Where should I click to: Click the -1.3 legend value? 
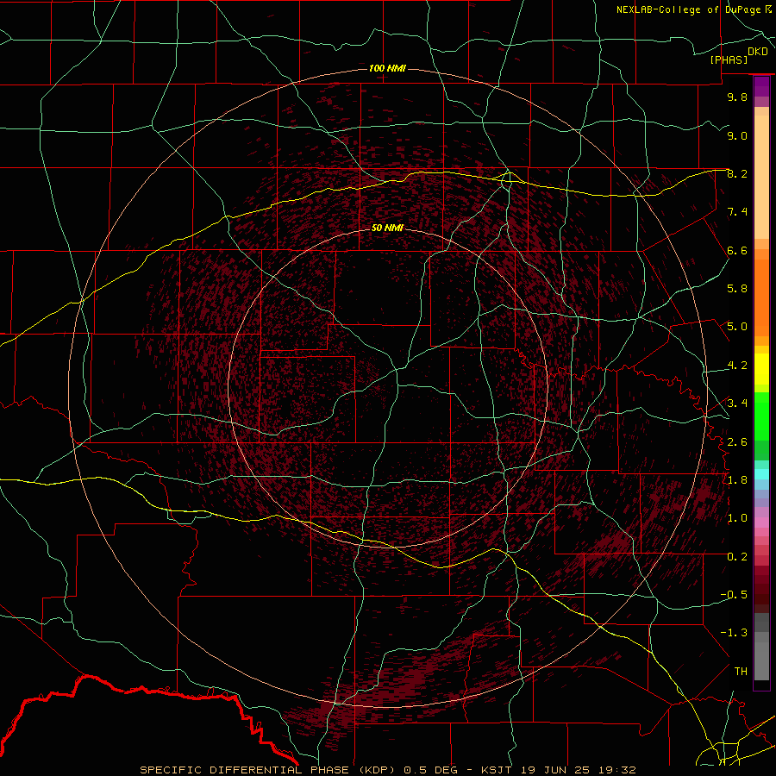(x=734, y=633)
